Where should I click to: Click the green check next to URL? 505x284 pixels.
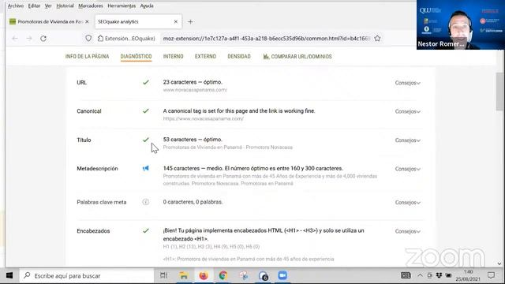coord(145,82)
